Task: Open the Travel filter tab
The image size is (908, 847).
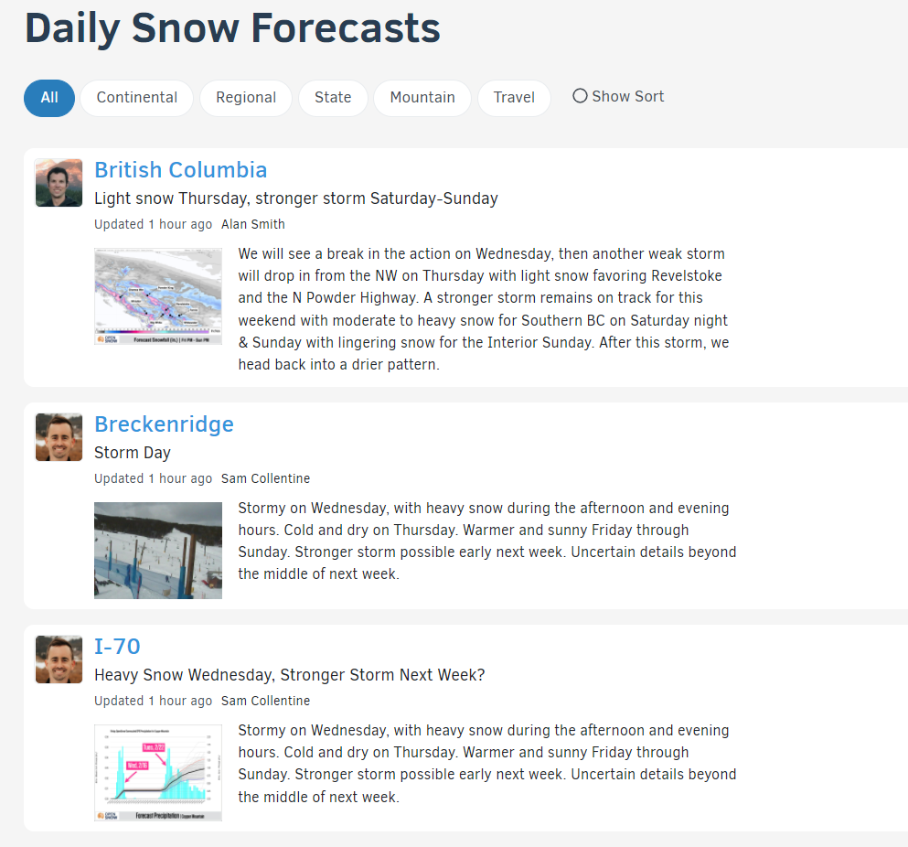Action: click(x=514, y=98)
